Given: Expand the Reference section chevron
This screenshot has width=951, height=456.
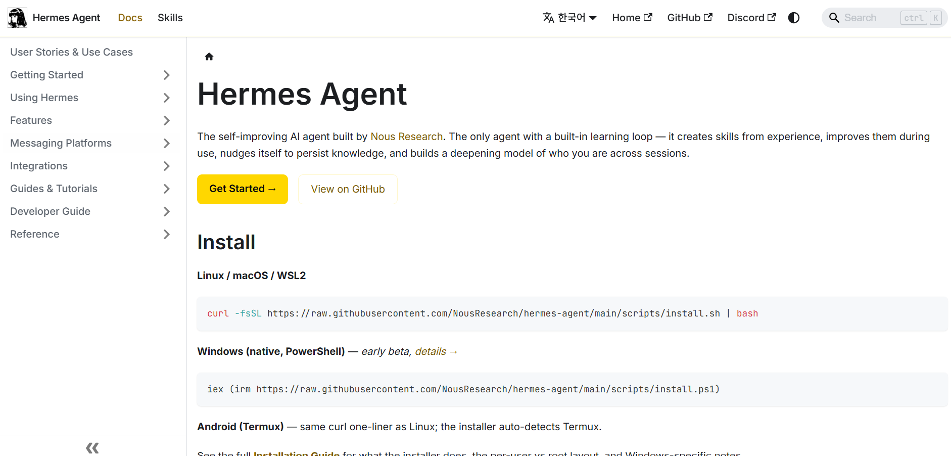Looking at the screenshot, I should (x=167, y=234).
